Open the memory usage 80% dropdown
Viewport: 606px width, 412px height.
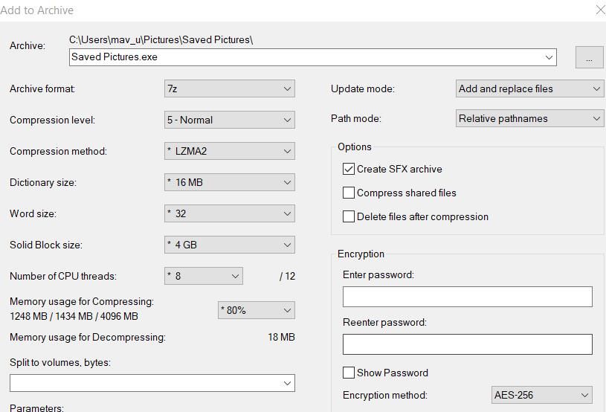(x=256, y=310)
